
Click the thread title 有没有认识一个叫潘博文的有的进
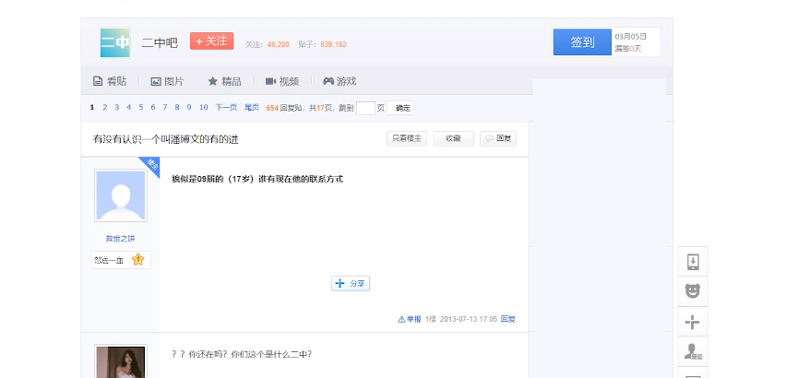click(x=165, y=139)
